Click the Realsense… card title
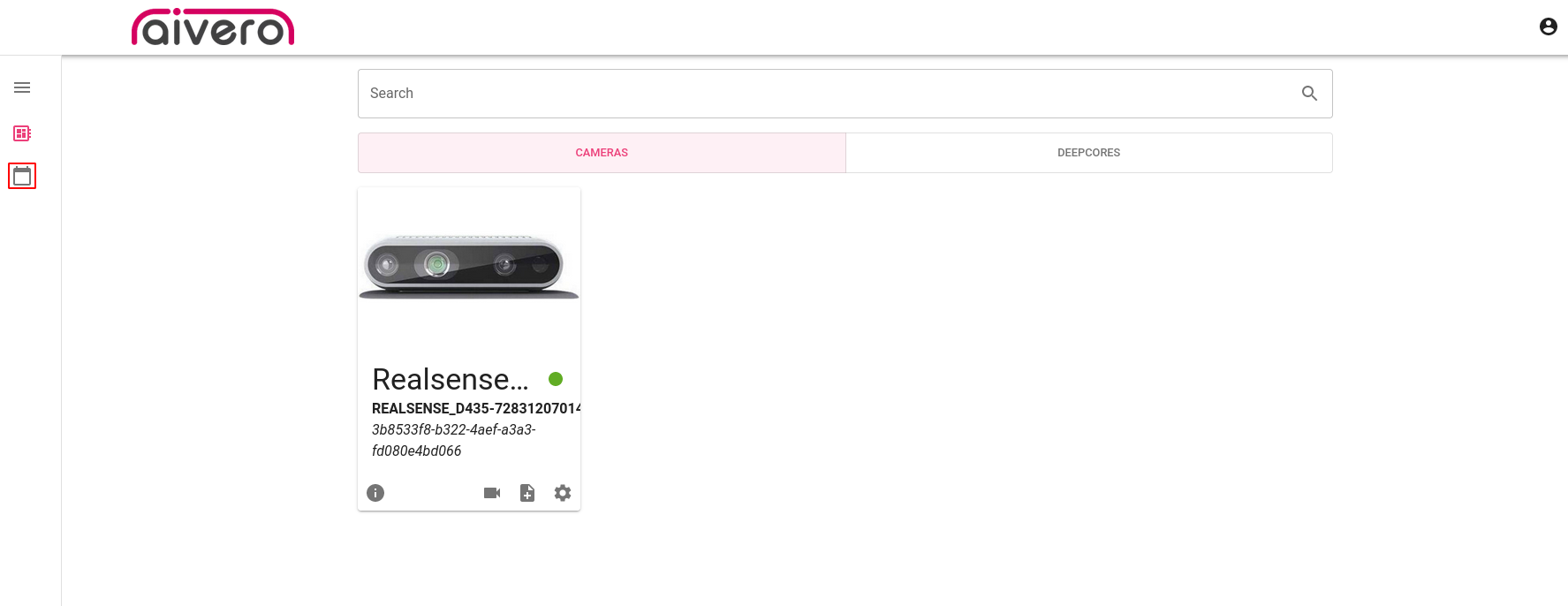Screen dimensions: 1568x606 click(x=451, y=379)
